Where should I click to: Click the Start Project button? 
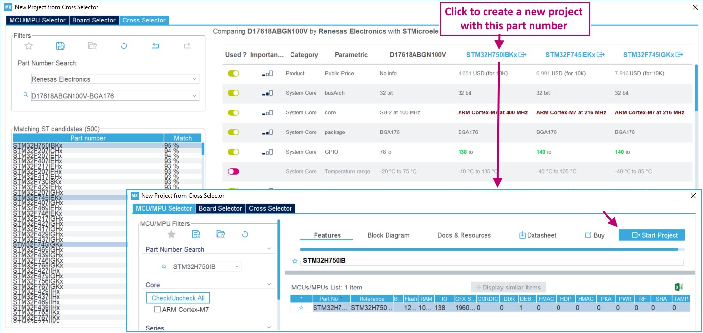tap(652, 235)
